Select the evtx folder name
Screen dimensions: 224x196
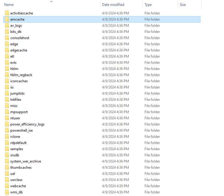pyautogui.click(x=14, y=63)
